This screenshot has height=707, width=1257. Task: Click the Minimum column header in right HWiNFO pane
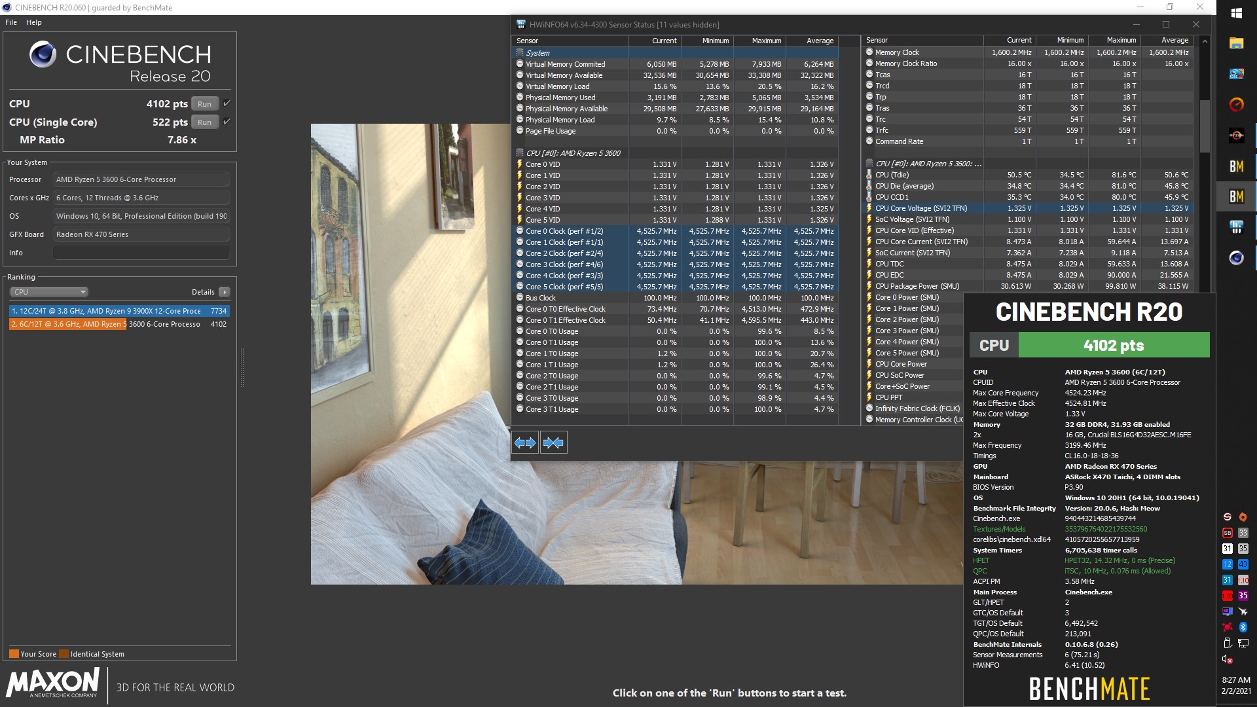pyautogui.click(x=1062, y=40)
